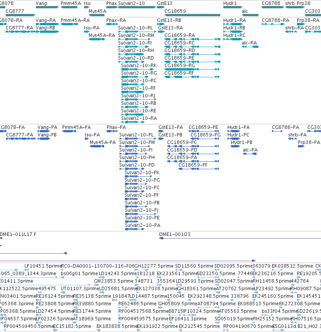
Task: Select the shrb gene label
Action: [290, 3]
